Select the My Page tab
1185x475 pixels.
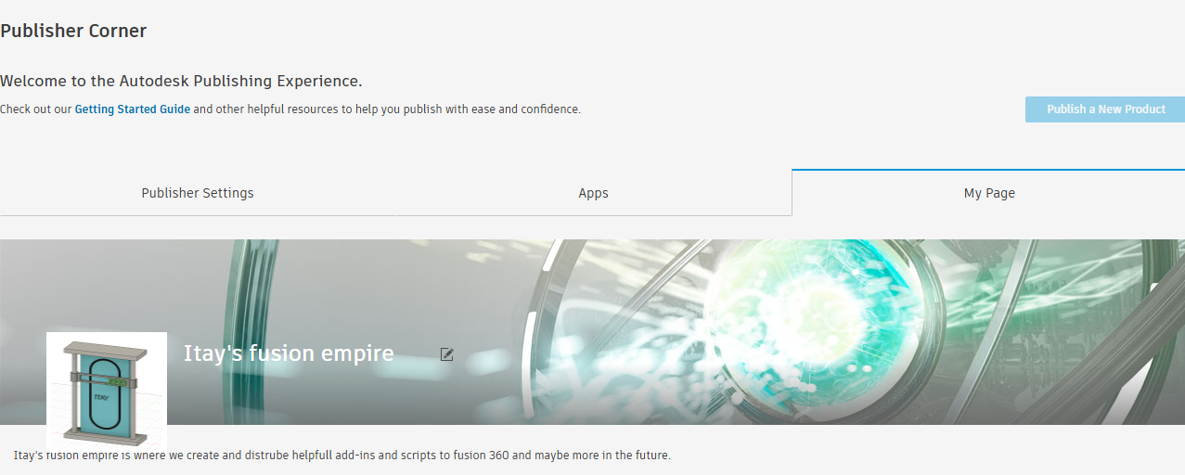click(989, 193)
